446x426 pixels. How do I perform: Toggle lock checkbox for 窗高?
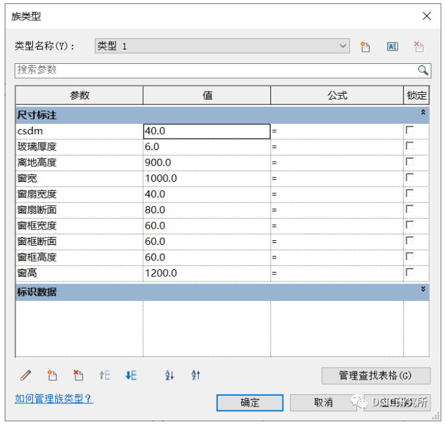(x=410, y=272)
